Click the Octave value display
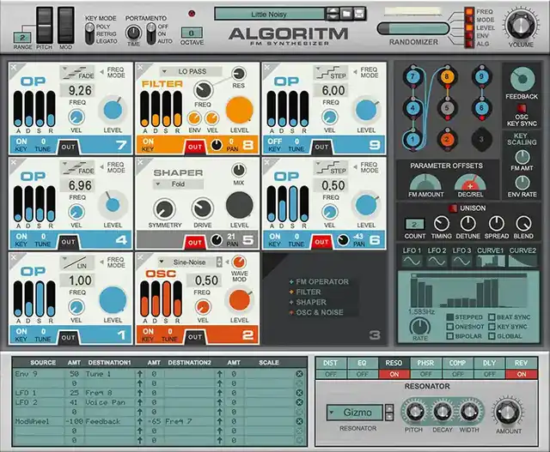 (192, 33)
